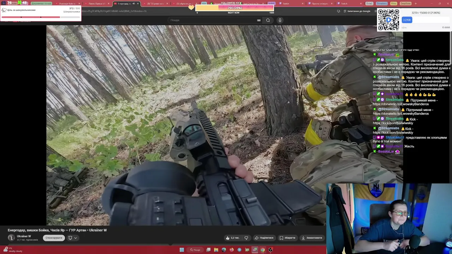This screenshot has height=254, width=452.
Task: Click the browser address bar URL
Action: pos(114,11)
